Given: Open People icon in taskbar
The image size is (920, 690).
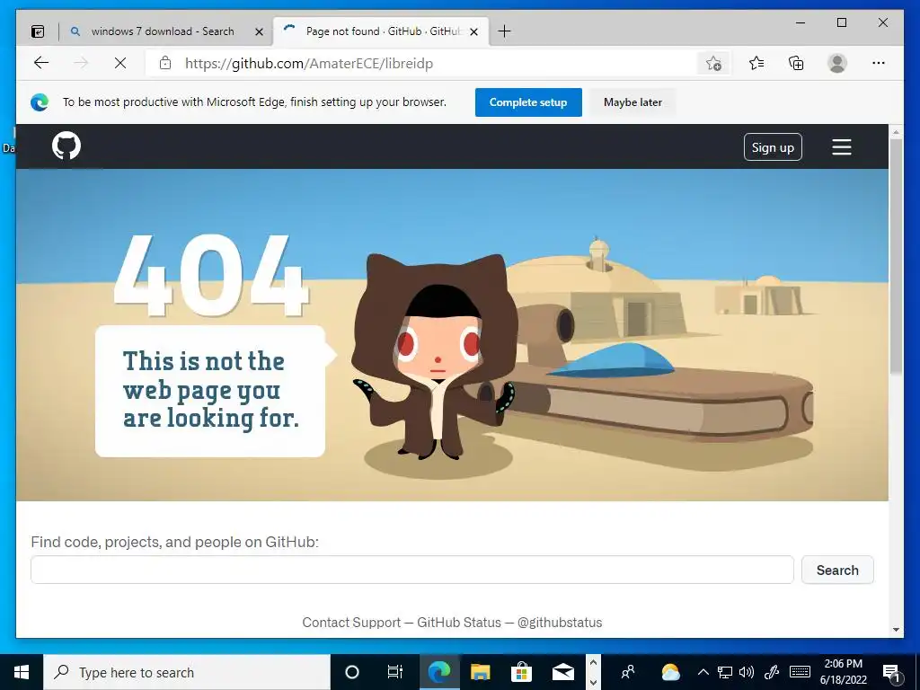Looking at the screenshot, I should (x=628, y=672).
